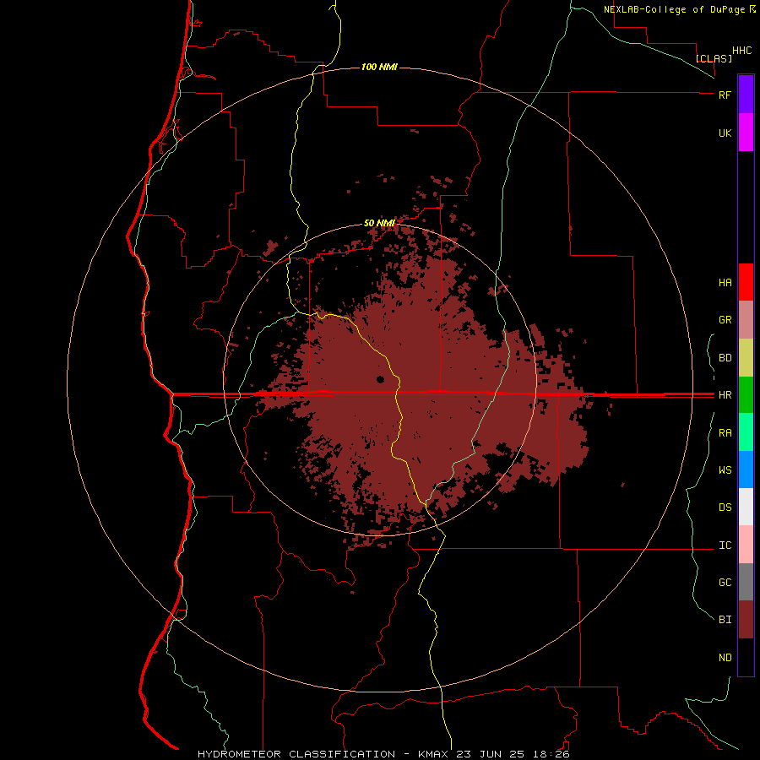
Task: Click the magenta UK color swatch
Action: pos(746,132)
